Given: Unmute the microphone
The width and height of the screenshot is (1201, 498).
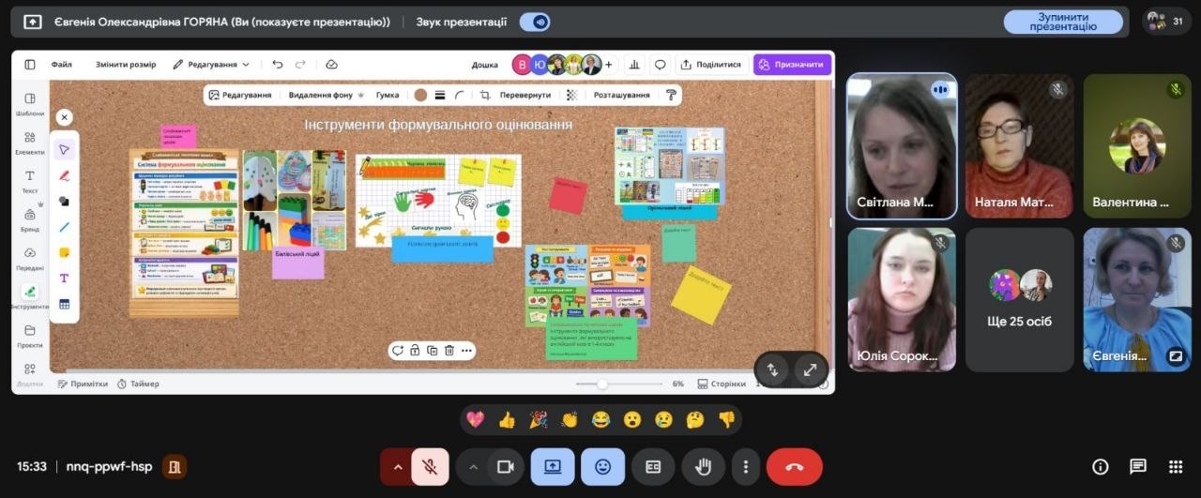Looking at the screenshot, I should coord(430,467).
